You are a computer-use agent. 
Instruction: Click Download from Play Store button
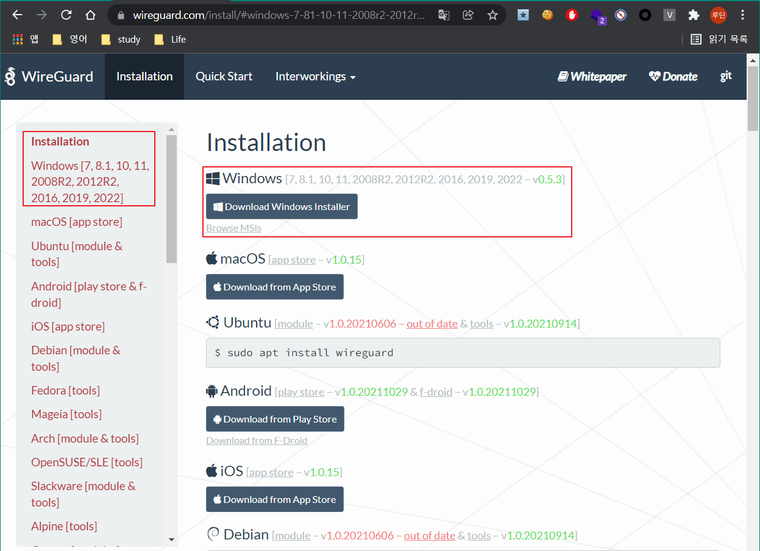coord(275,419)
